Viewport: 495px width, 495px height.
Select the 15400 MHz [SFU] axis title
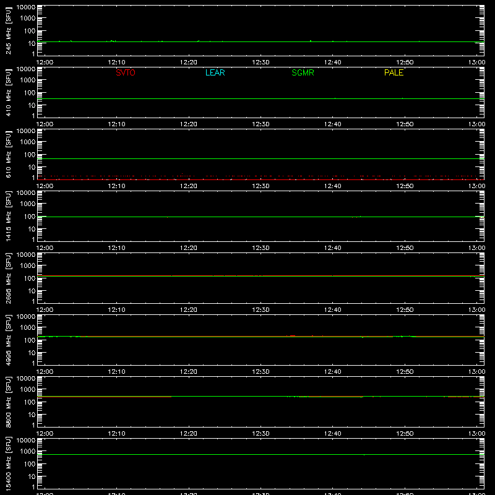pyautogui.click(x=8, y=463)
